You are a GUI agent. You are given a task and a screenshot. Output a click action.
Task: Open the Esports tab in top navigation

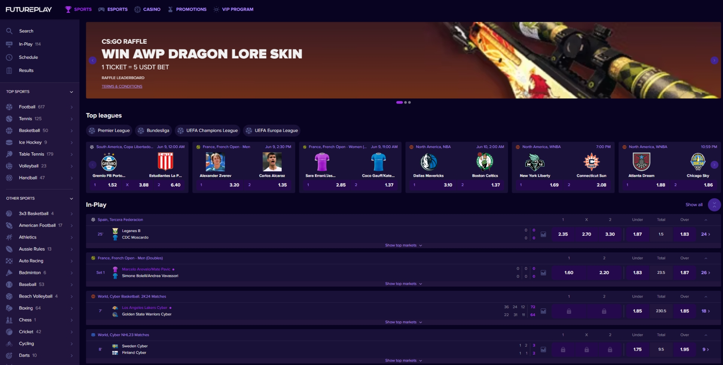[x=113, y=9]
